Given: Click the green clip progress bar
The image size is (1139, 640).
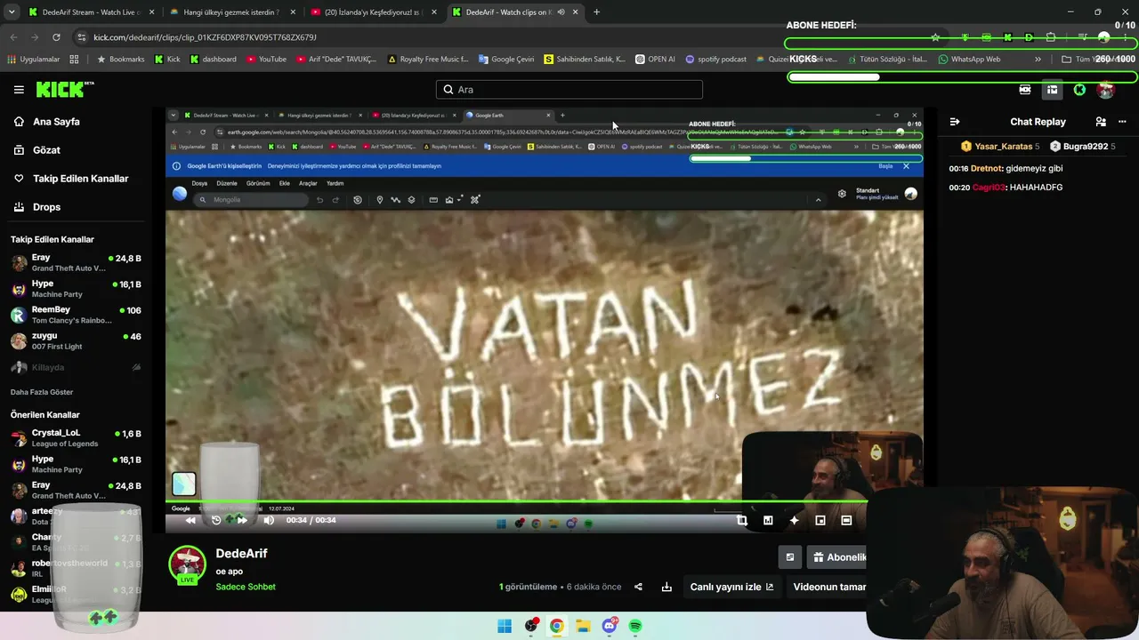Looking at the screenshot, I should (516, 501).
